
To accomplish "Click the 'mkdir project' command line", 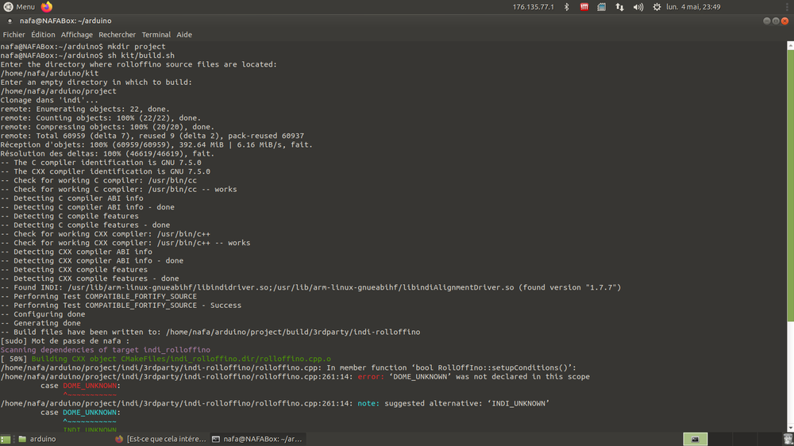I will (83, 47).
